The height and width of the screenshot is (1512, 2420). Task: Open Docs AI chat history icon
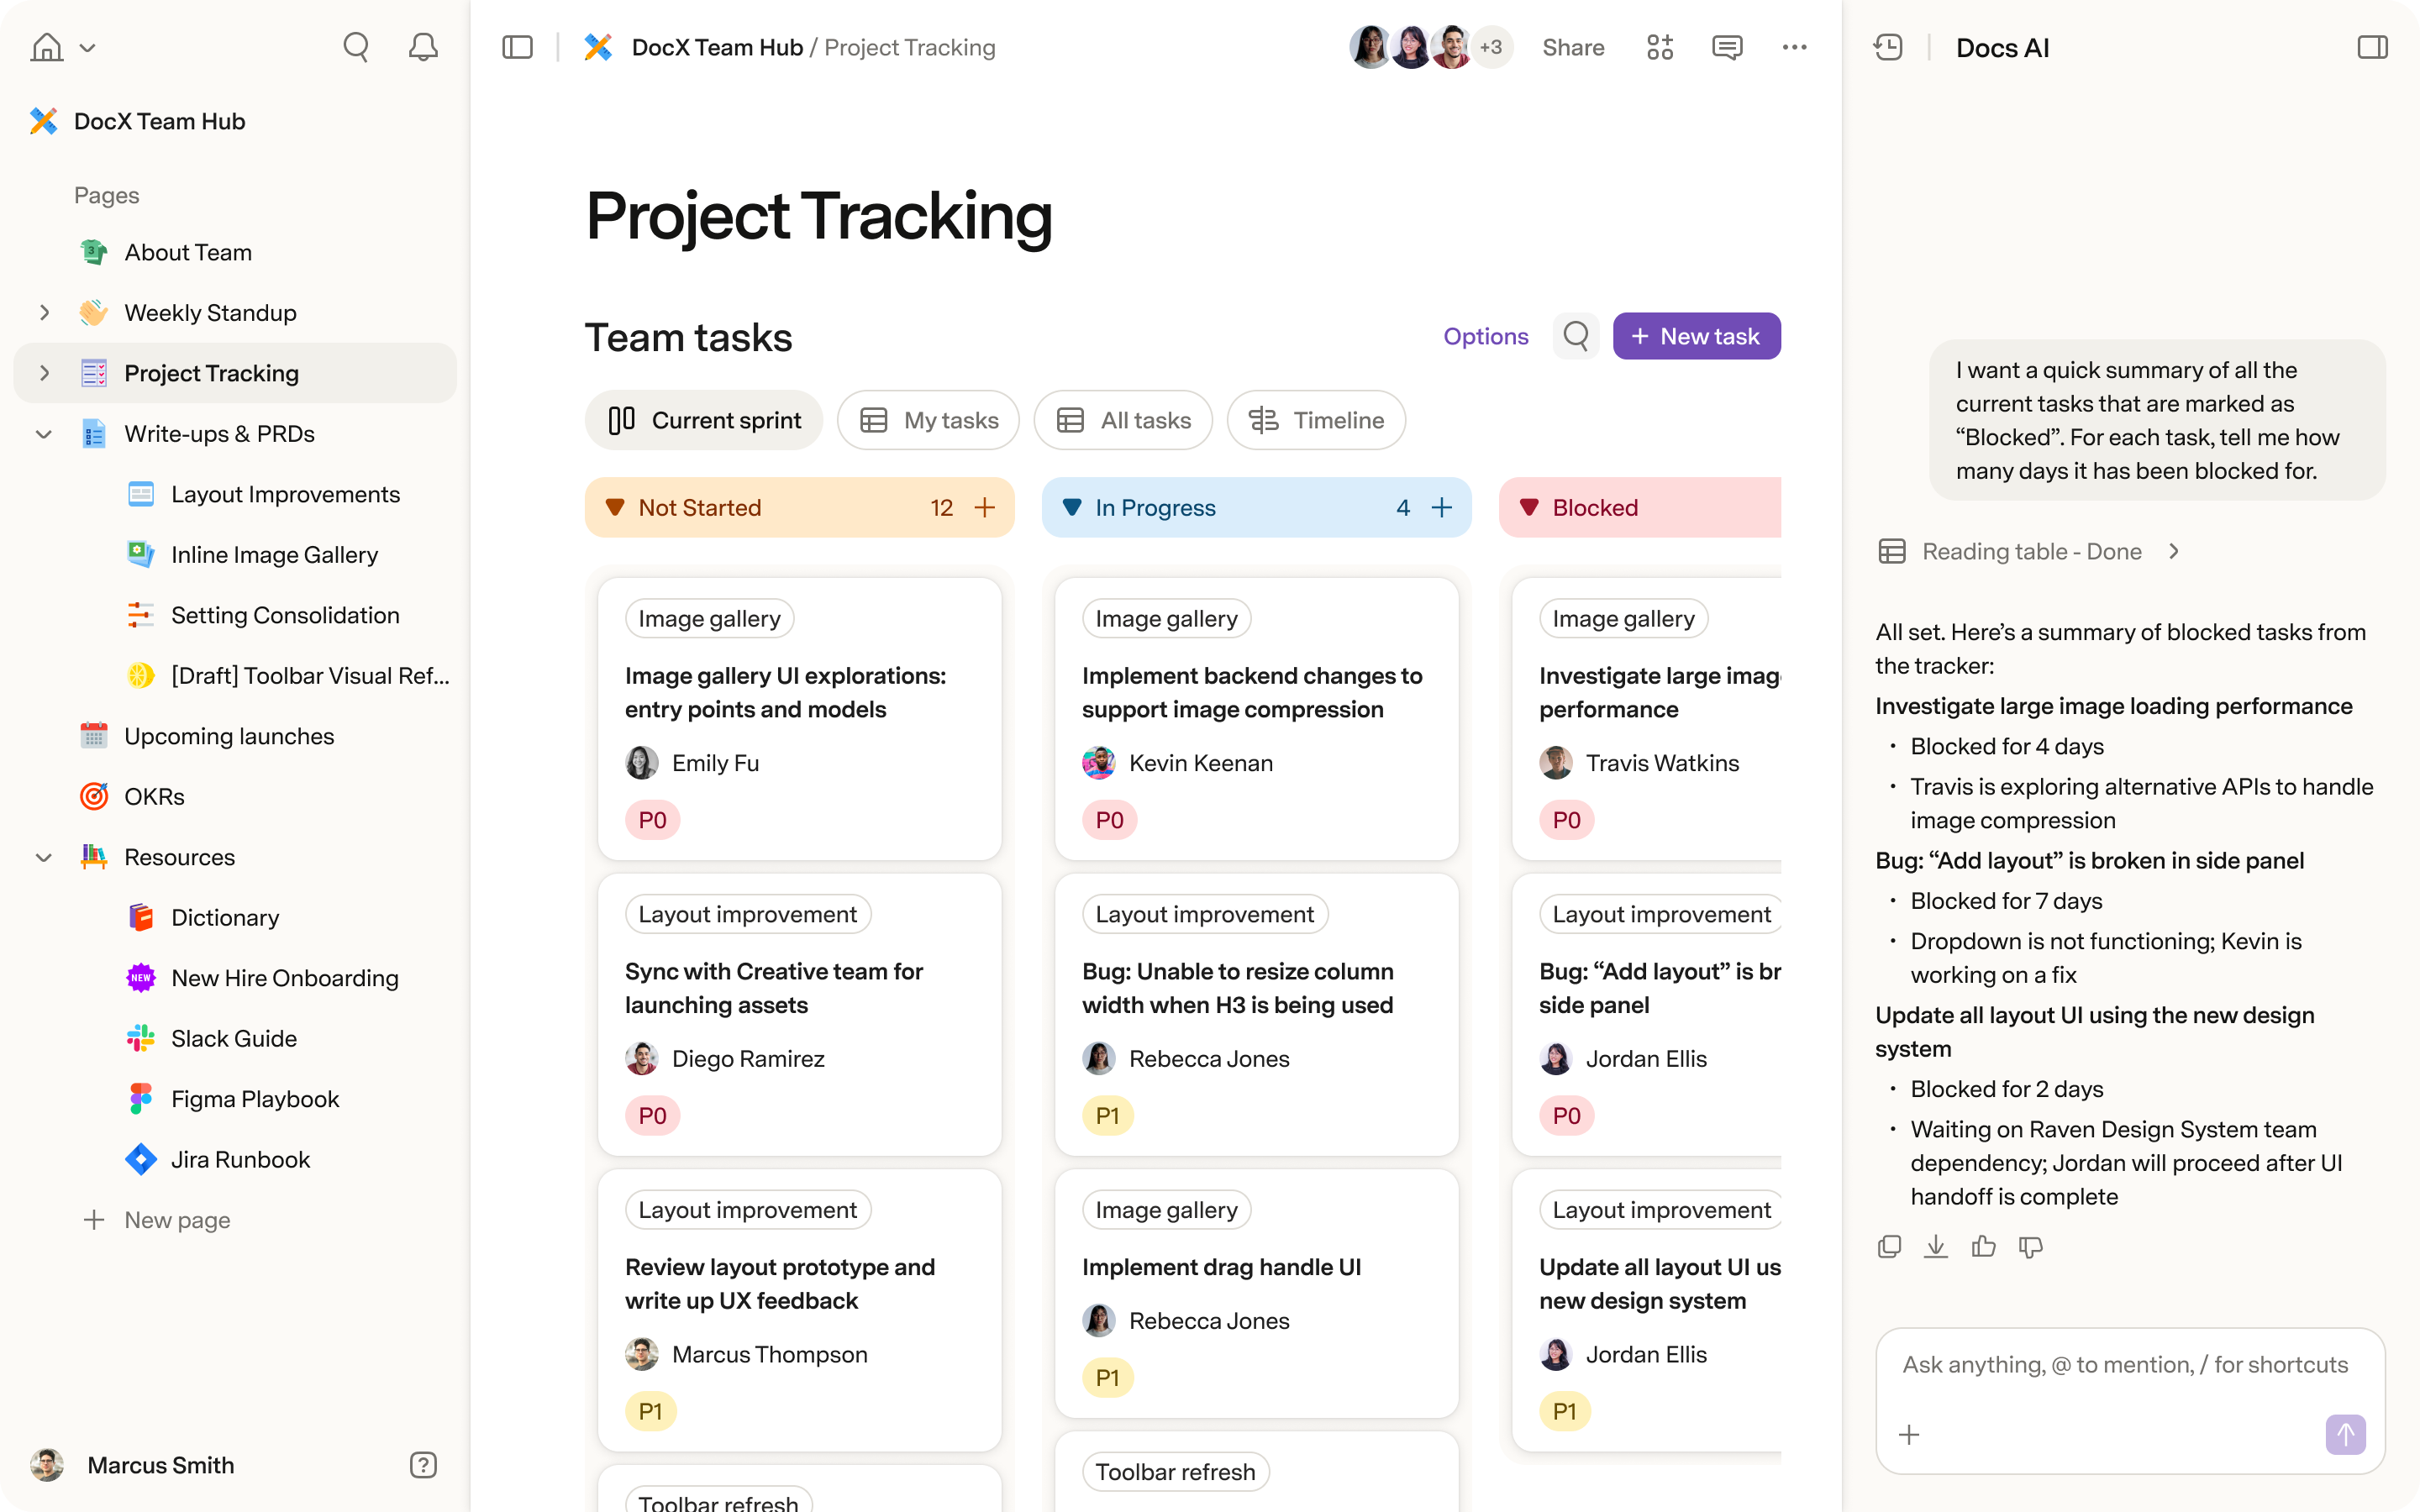click(1888, 47)
